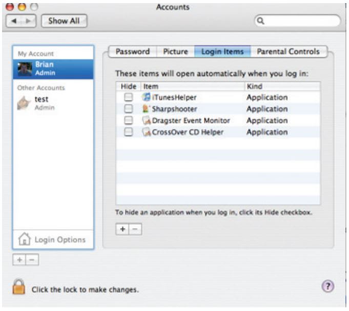Click Application kind for Sharpshooter
The width and height of the screenshot is (349, 311).
pos(267,109)
